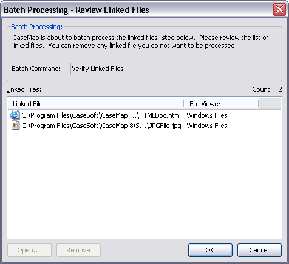Click the divider between Linked File and File Viewer

coord(184,104)
